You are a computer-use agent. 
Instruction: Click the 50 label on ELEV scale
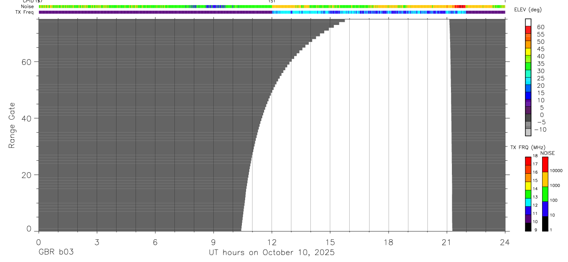tap(541, 42)
